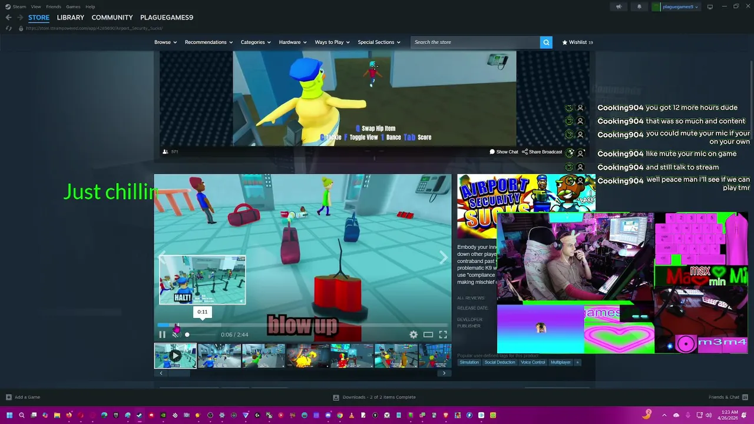Open Windows taskbar search
This screenshot has width=754, height=424.
[x=22, y=415]
